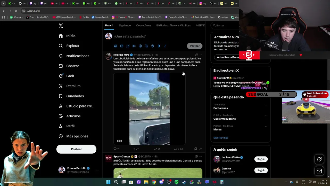Follow Luciano Vietto with Seguir button
The height and width of the screenshot is (186, 330).
[x=261, y=159]
